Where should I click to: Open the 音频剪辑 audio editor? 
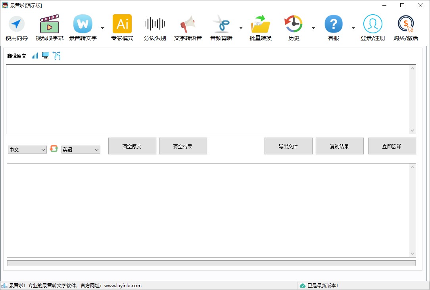(x=222, y=27)
